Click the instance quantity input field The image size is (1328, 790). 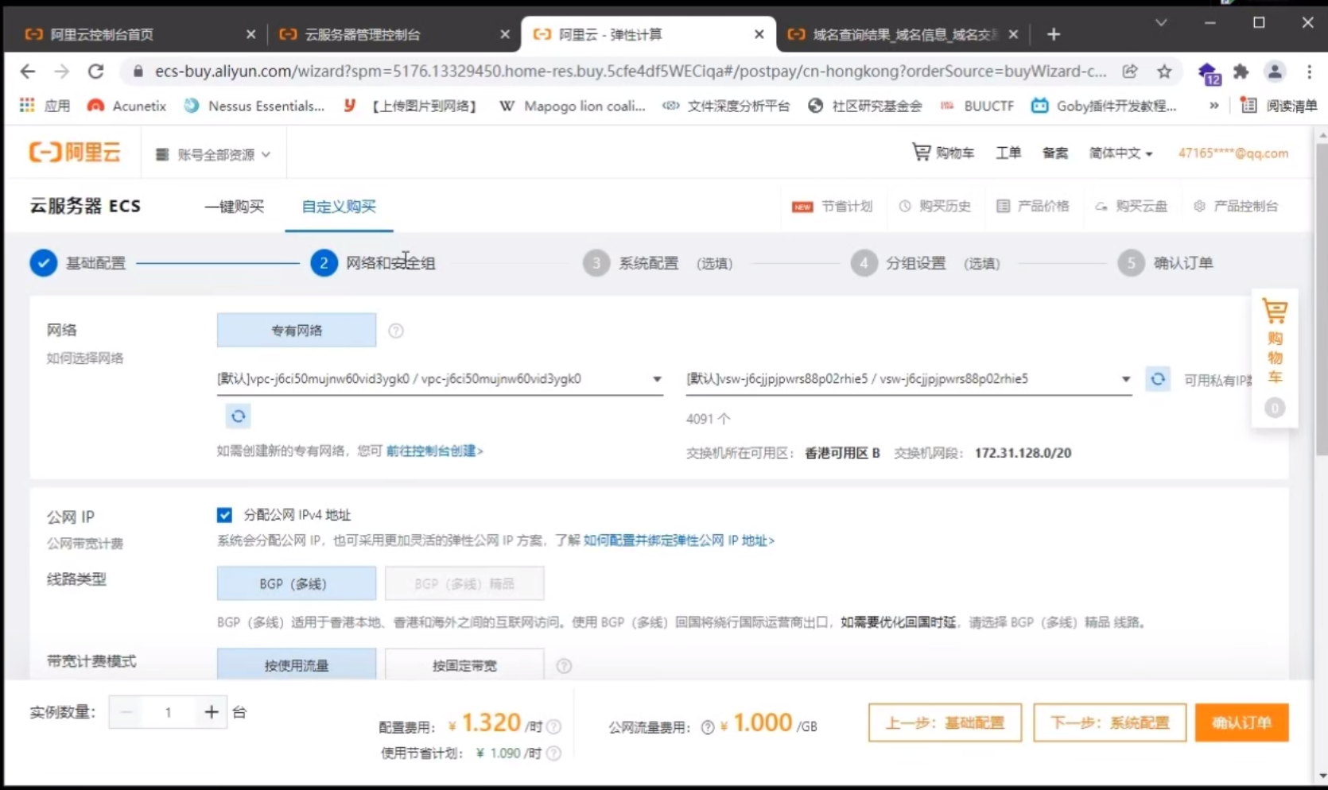point(168,712)
